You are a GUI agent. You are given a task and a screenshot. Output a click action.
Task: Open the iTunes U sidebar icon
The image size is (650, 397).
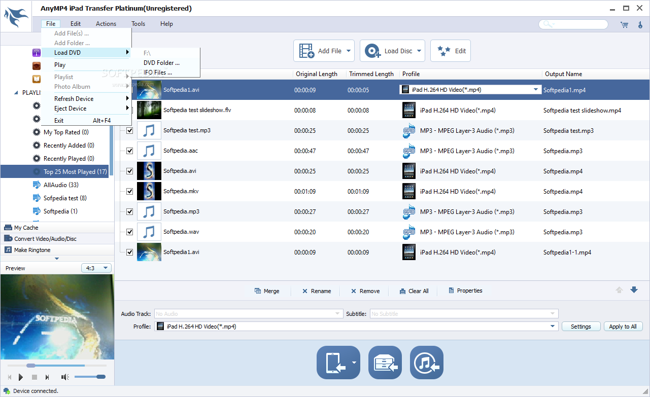coord(37,66)
